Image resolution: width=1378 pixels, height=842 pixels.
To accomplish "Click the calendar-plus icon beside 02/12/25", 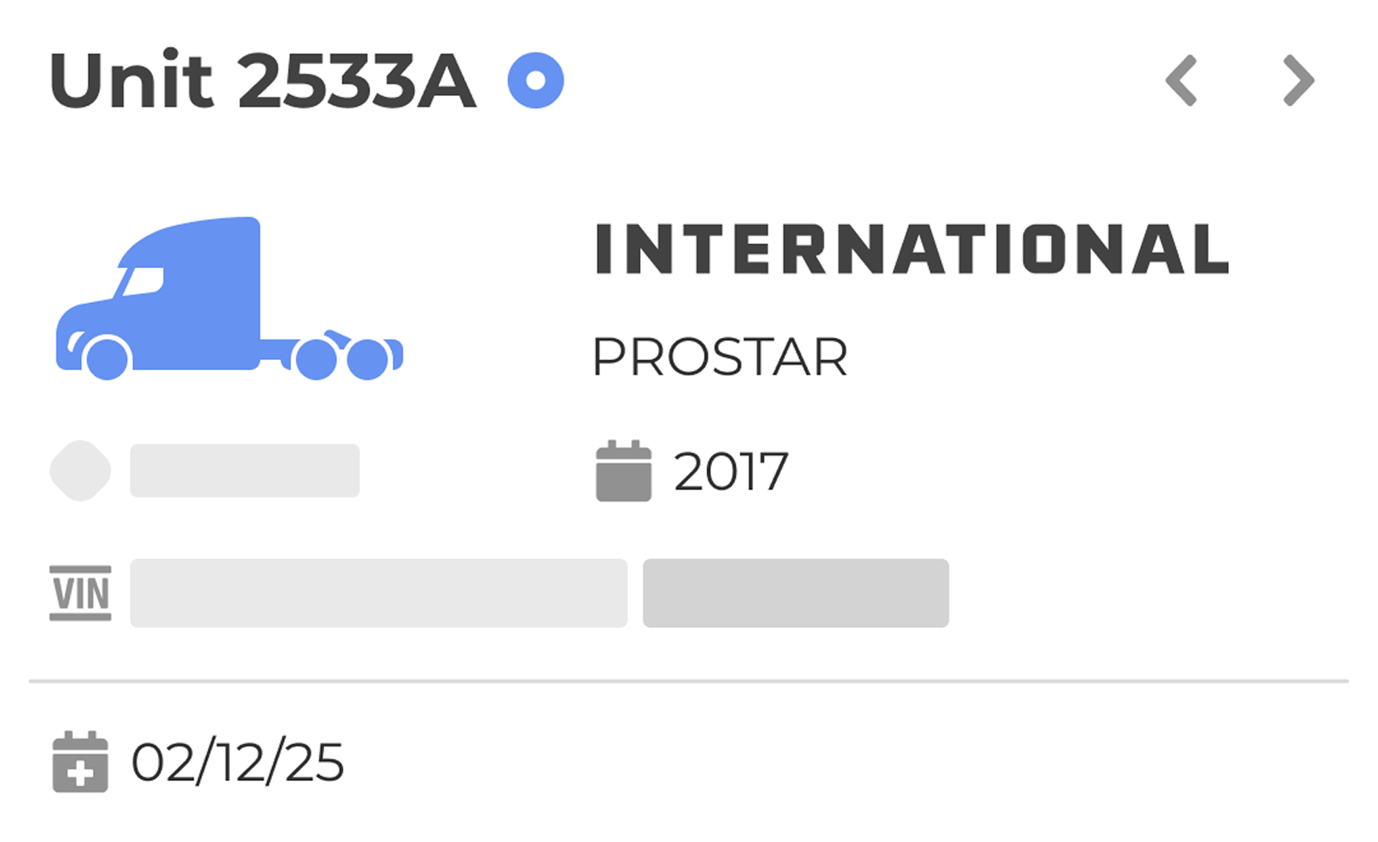I will tap(80, 762).
